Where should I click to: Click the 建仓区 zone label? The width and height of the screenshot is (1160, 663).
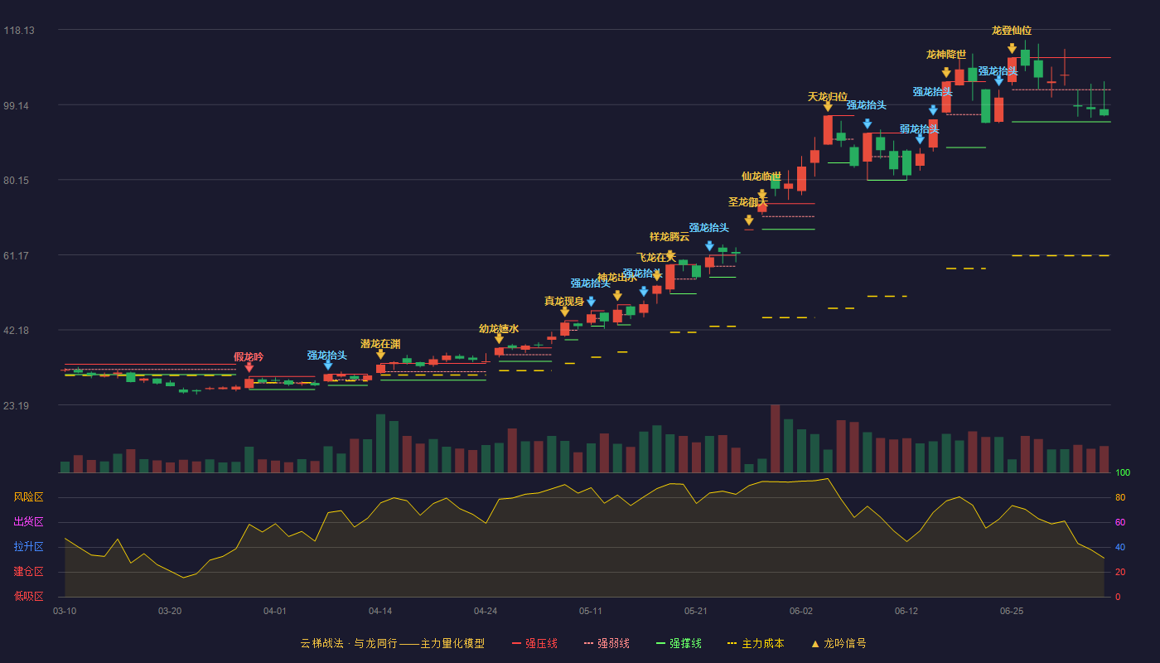pos(29,572)
